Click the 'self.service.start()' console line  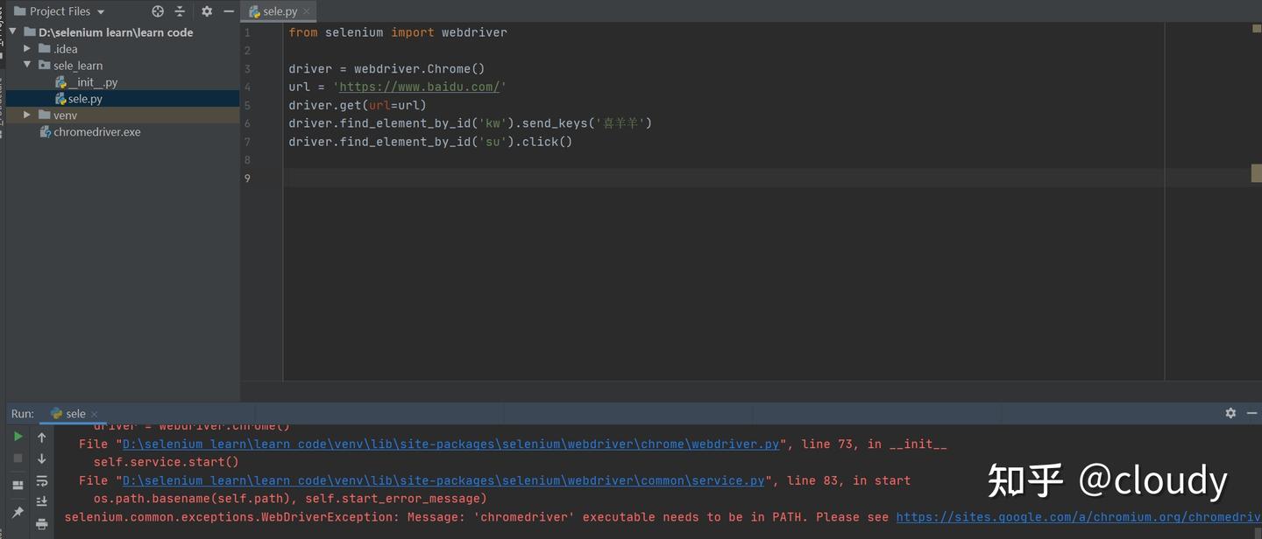coord(167,462)
